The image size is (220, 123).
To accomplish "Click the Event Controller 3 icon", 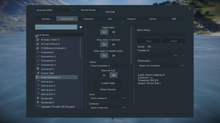I will point(38,77).
